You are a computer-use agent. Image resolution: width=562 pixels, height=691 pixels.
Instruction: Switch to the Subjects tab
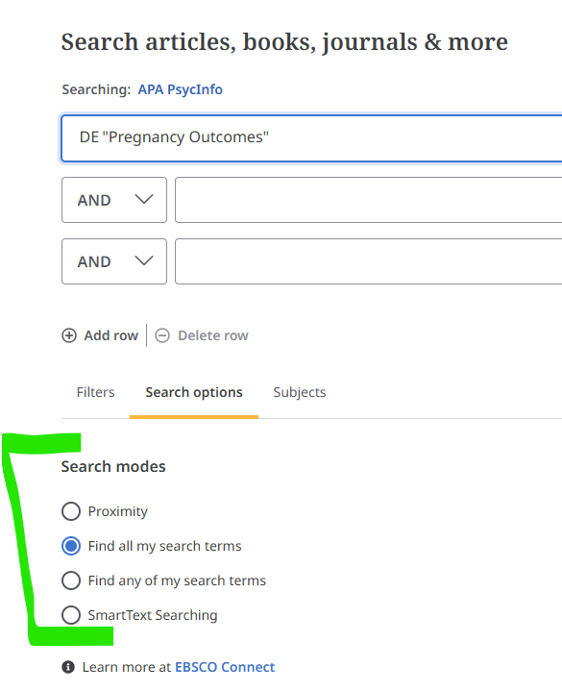tap(300, 392)
